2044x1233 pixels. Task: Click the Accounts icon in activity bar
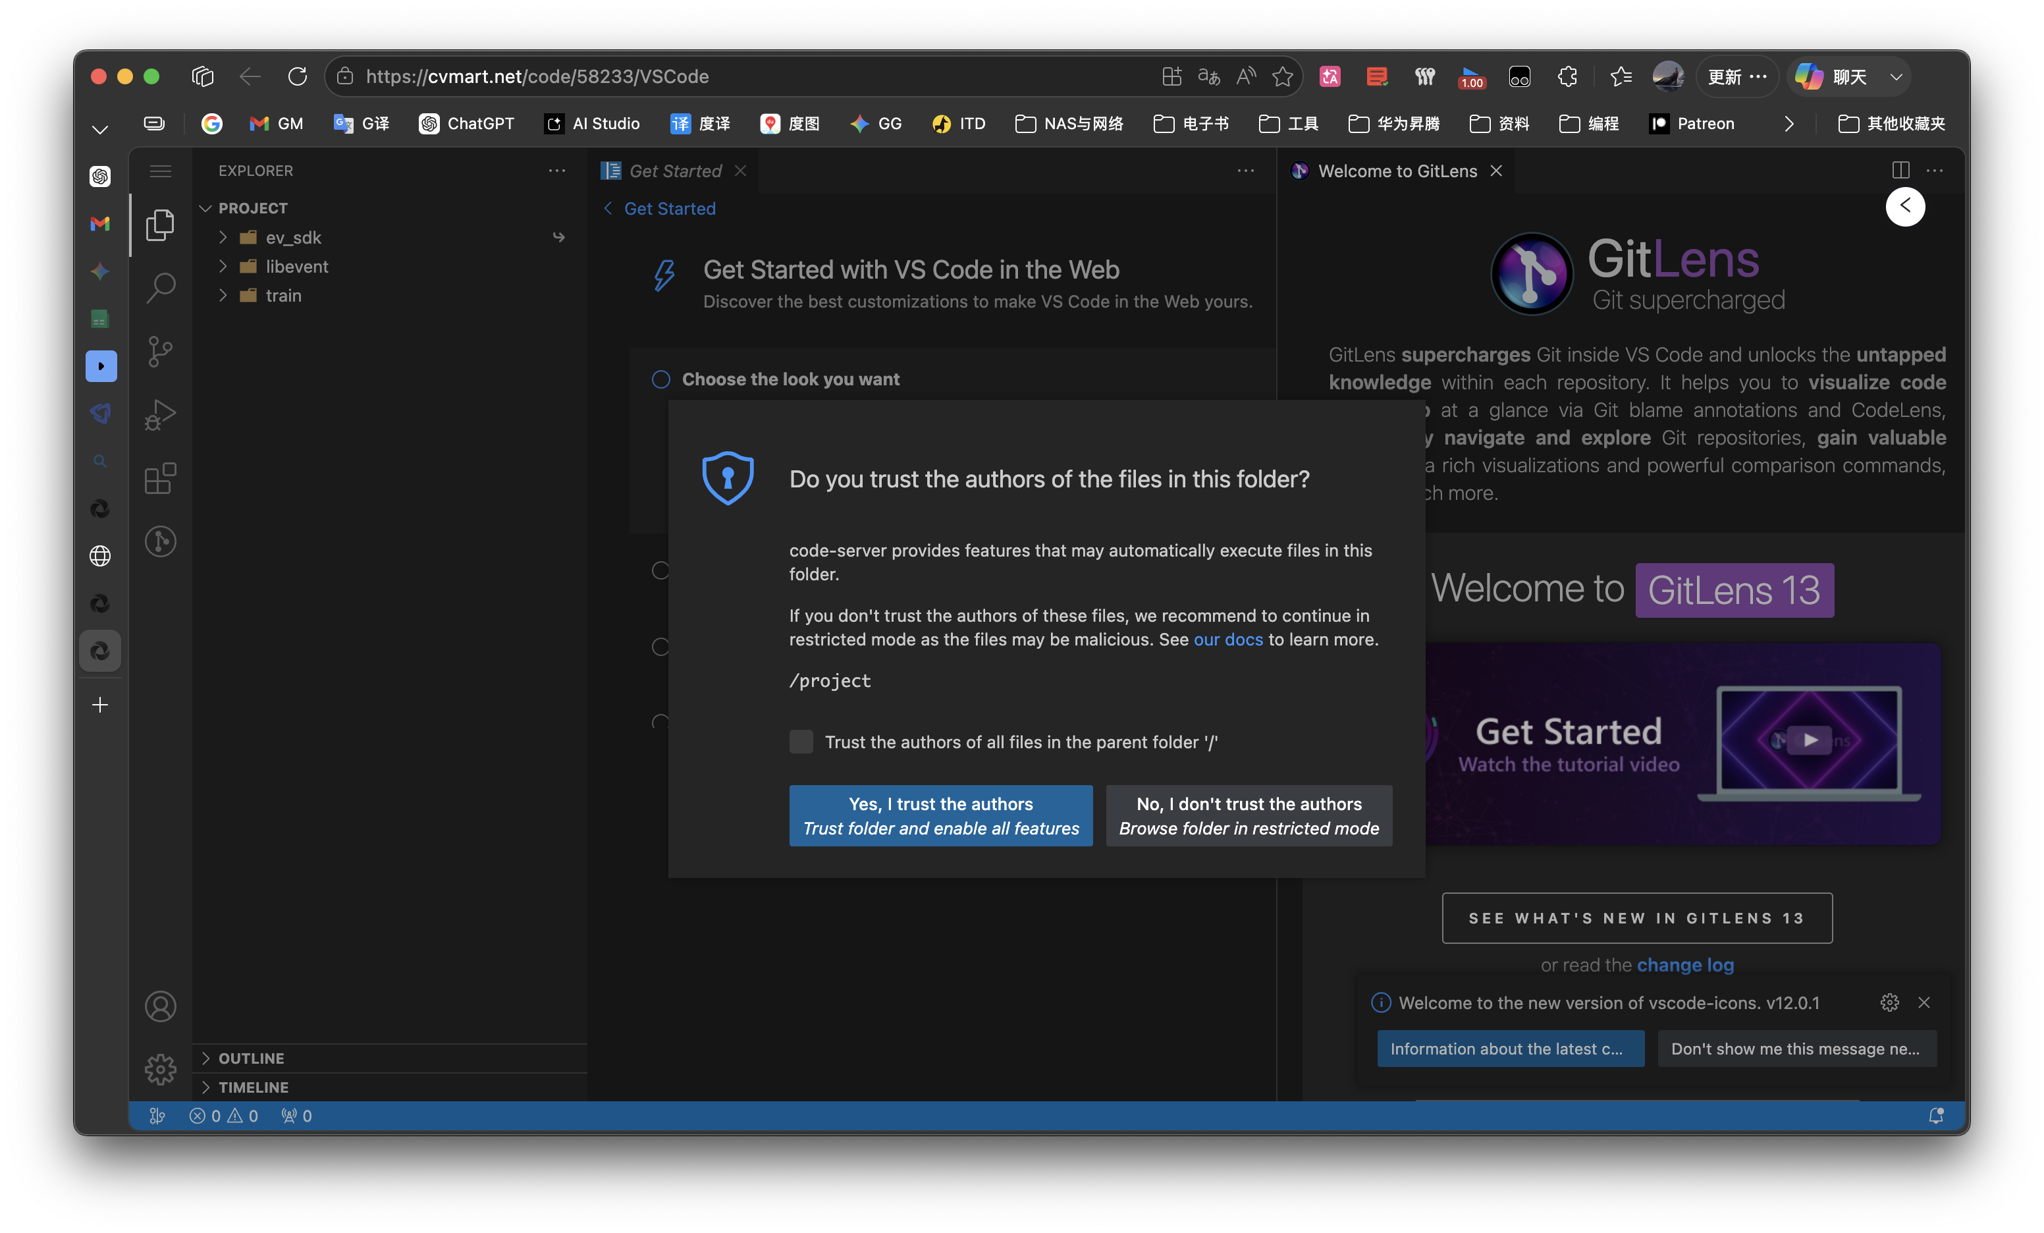point(160,1006)
